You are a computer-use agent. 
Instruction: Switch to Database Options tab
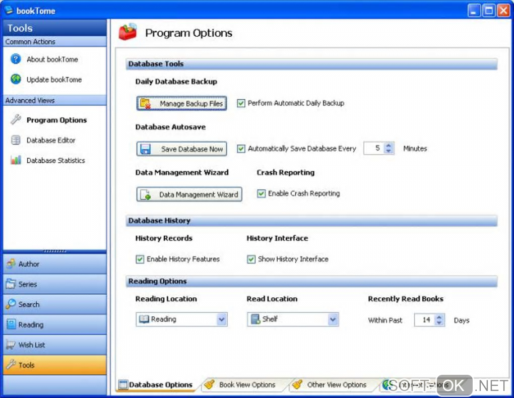pyautogui.click(x=156, y=384)
